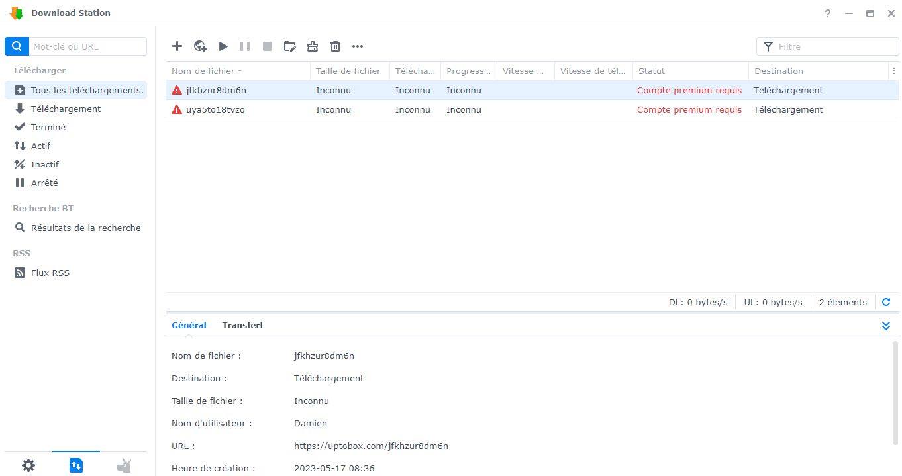Open the three-dot more actions menu
The height and width of the screenshot is (476, 902).
click(x=358, y=46)
